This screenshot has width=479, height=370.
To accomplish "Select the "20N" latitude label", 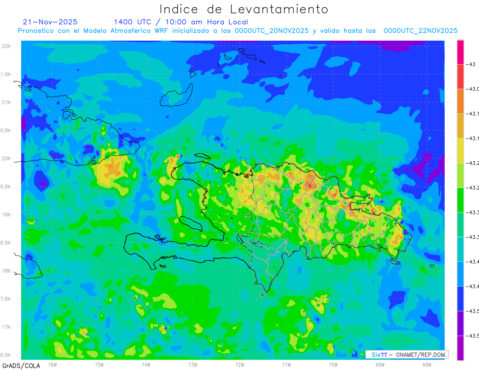I will 7,158.
